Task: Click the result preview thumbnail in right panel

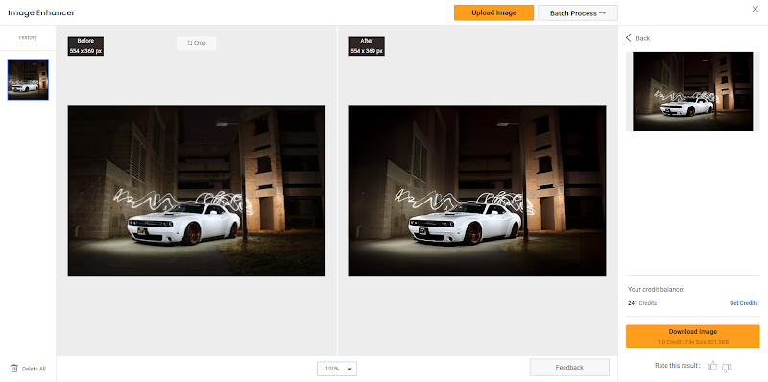Action: click(692, 91)
